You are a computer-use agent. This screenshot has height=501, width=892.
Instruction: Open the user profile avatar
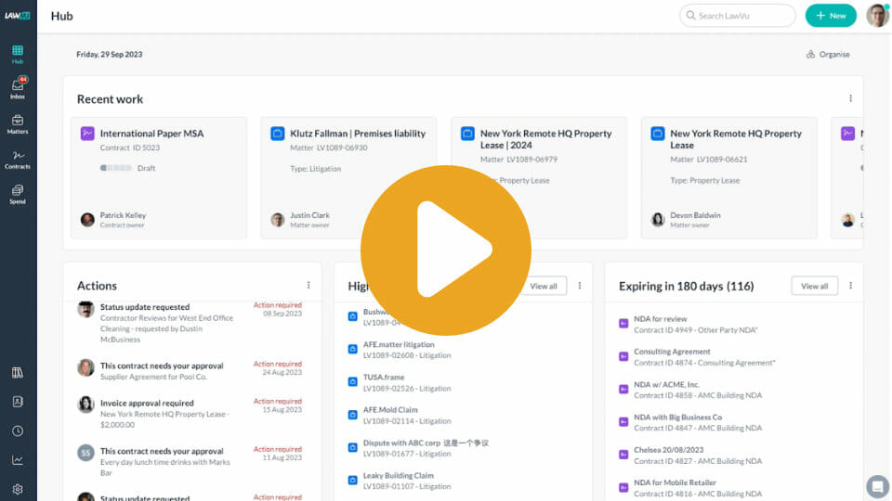[x=877, y=16]
